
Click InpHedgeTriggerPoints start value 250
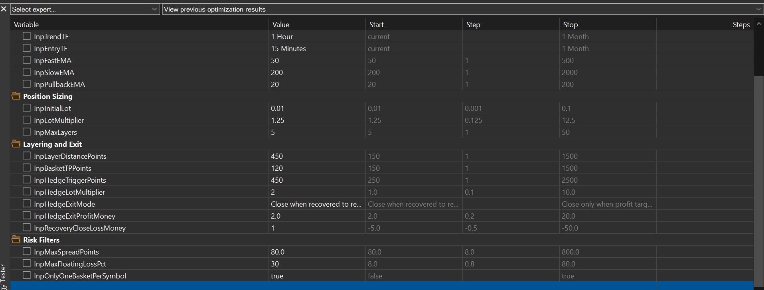[x=414, y=180]
